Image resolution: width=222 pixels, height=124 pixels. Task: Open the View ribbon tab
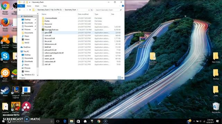45,6
